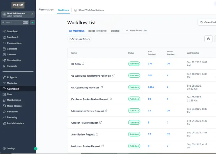Open the AI Agents sidebar item
216x154 pixels.
pyautogui.click(x=12, y=77)
